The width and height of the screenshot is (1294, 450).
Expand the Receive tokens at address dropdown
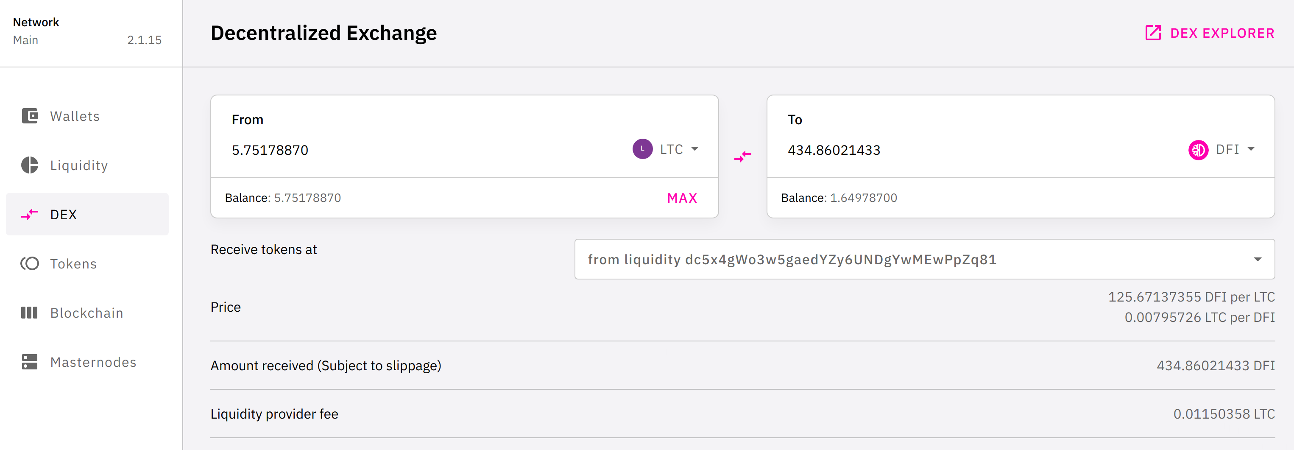click(1258, 260)
